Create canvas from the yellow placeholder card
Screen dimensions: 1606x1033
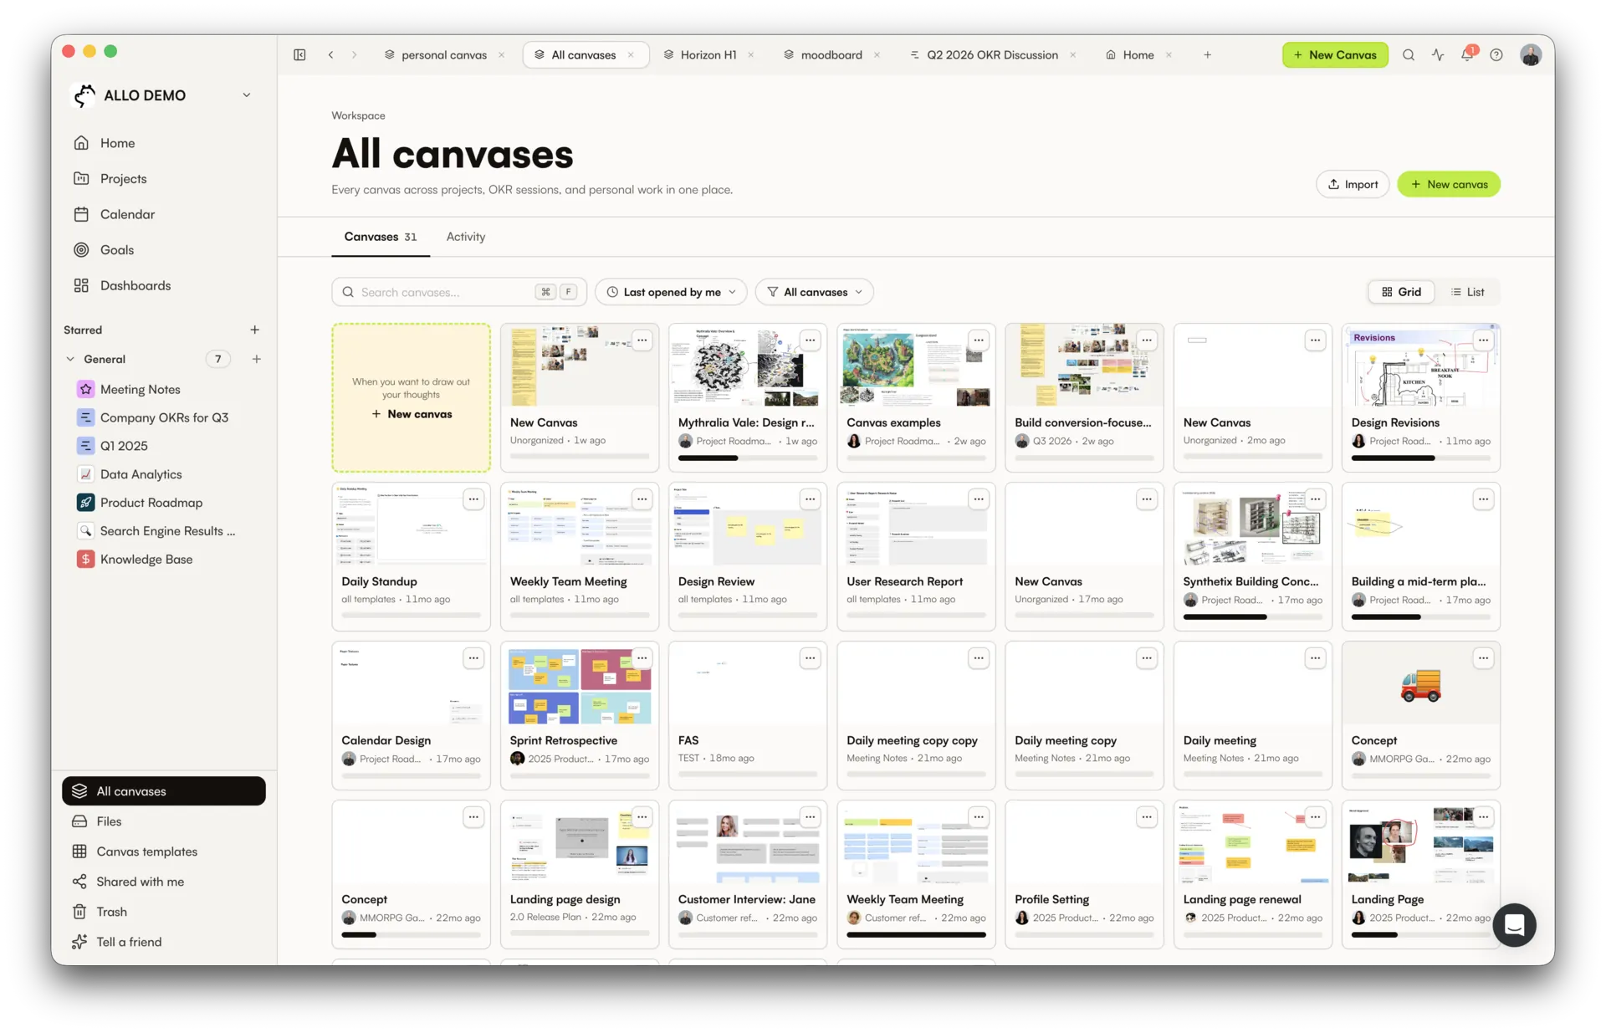[411, 398]
